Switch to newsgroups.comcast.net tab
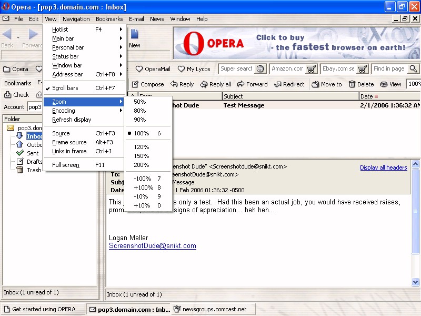The width and height of the screenshot is (421, 316). tap(214, 309)
